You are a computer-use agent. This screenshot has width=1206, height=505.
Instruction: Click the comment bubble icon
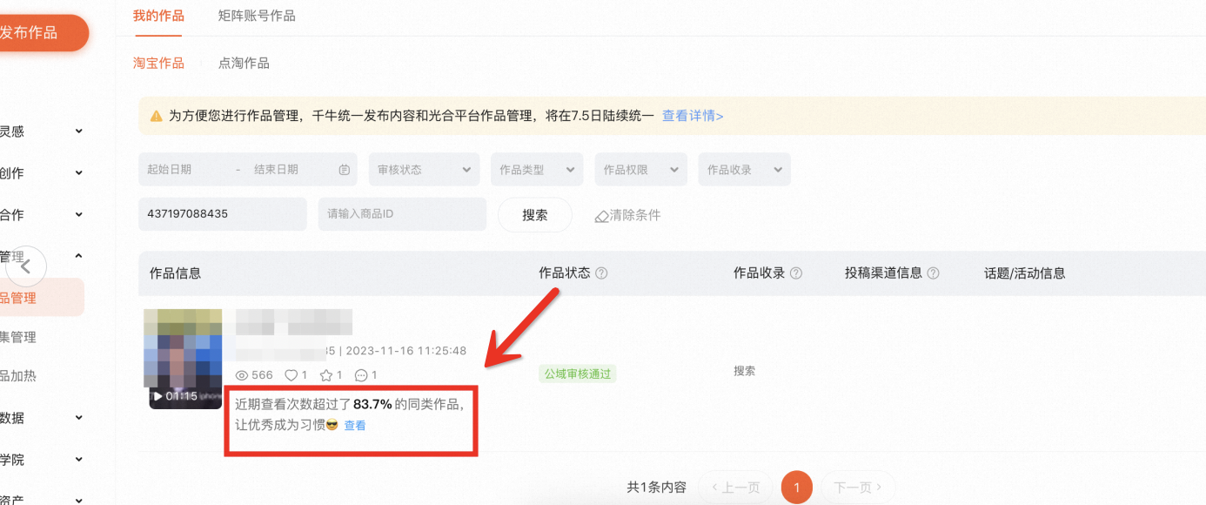[x=361, y=375]
